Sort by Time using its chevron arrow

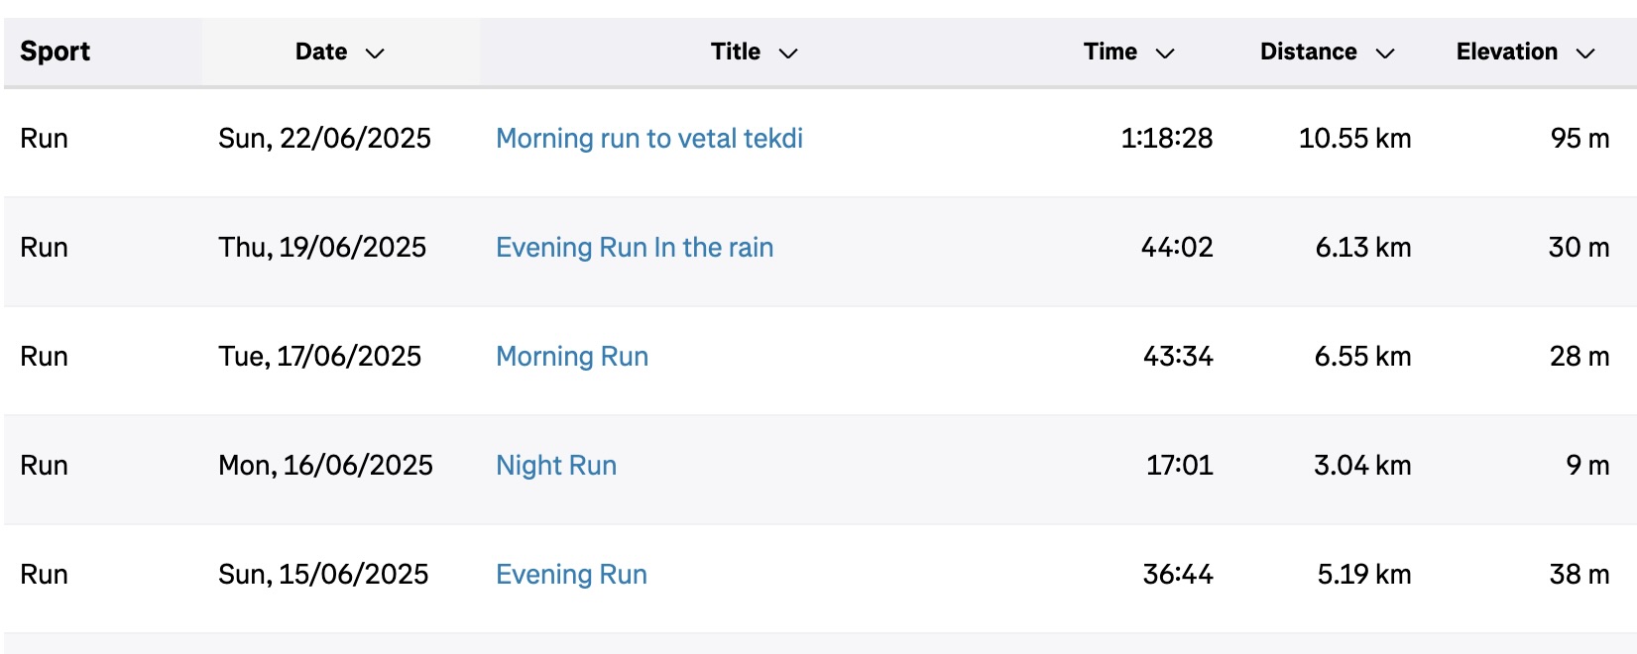[1165, 54]
